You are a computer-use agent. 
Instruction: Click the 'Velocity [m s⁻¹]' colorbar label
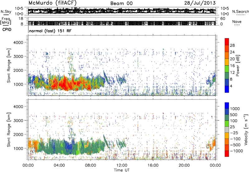[246, 129]
